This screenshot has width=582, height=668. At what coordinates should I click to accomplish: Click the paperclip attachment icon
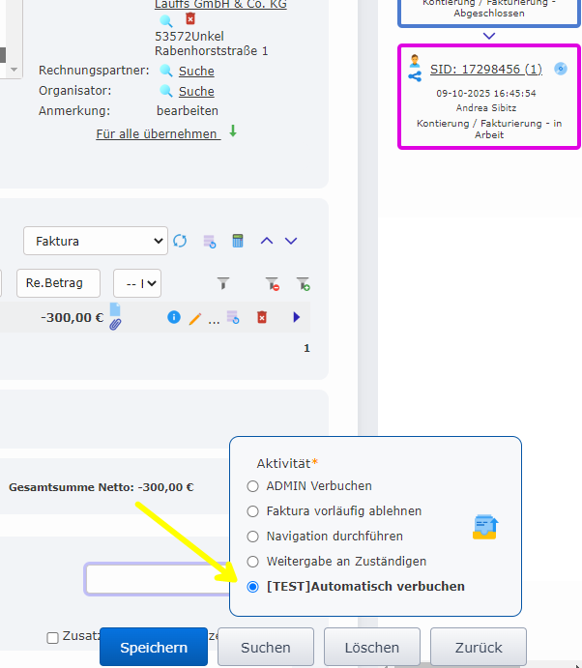(x=114, y=324)
